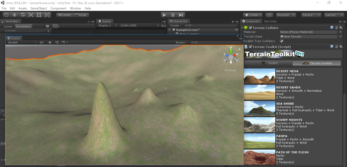Image resolution: width=347 pixels, height=167 pixels.
Task: Select the Toolkit button in Terrain Toolkit
Action: pyautogui.click(x=269, y=63)
